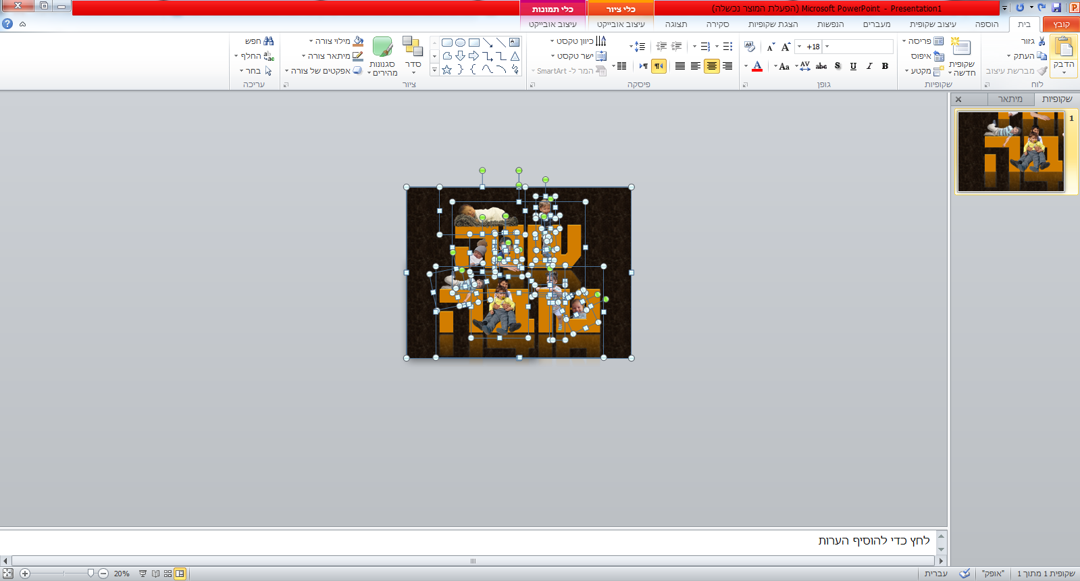Viewport: 1080px width, 581px height.
Task: Open the Font dialog launcher
Action: (745, 85)
